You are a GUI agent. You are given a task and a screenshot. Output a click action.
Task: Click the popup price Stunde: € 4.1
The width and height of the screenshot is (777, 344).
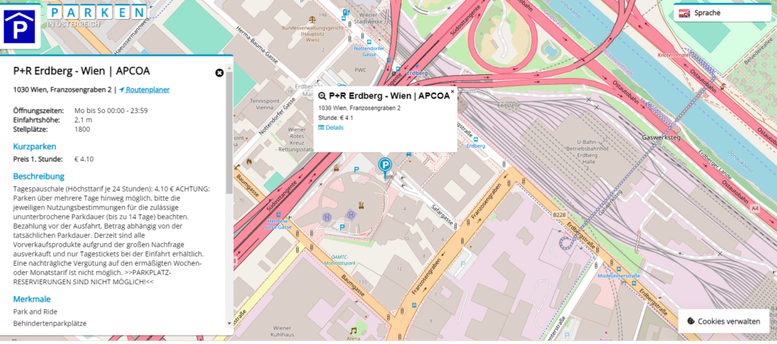(x=336, y=117)
